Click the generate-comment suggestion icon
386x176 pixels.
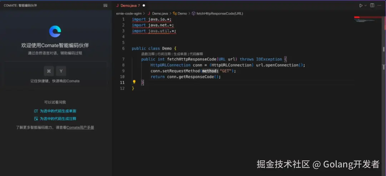(36, 119)
